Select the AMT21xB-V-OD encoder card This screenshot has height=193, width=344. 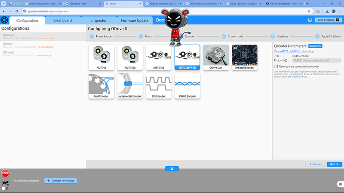pyautogui.click(x=187, y=57)
